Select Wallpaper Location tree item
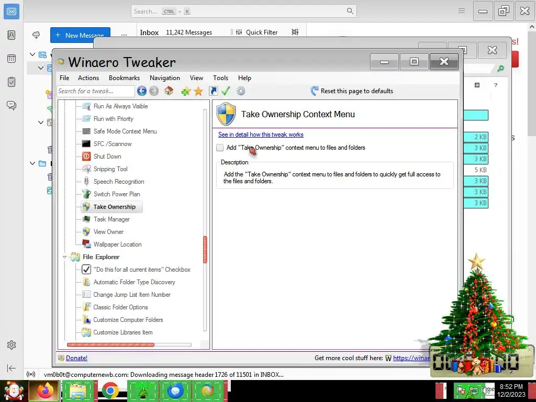Image resolution: width=536 pixels, height=402 pixels. [117, 244]
